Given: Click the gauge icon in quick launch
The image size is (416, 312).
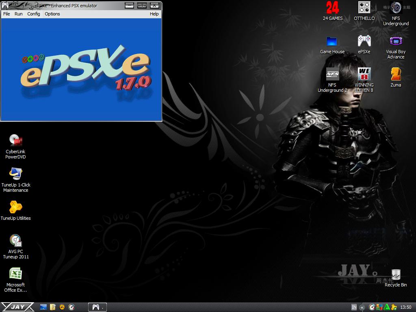Looking at the screenshot, I should tap(71, 307).
